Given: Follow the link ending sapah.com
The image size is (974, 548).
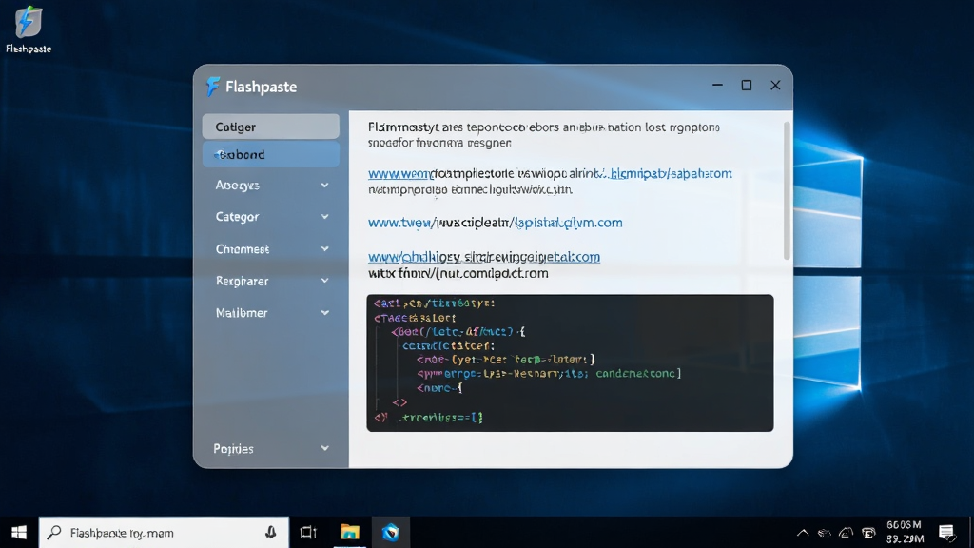Looking at the screenshot, I should tap(671, 174).
